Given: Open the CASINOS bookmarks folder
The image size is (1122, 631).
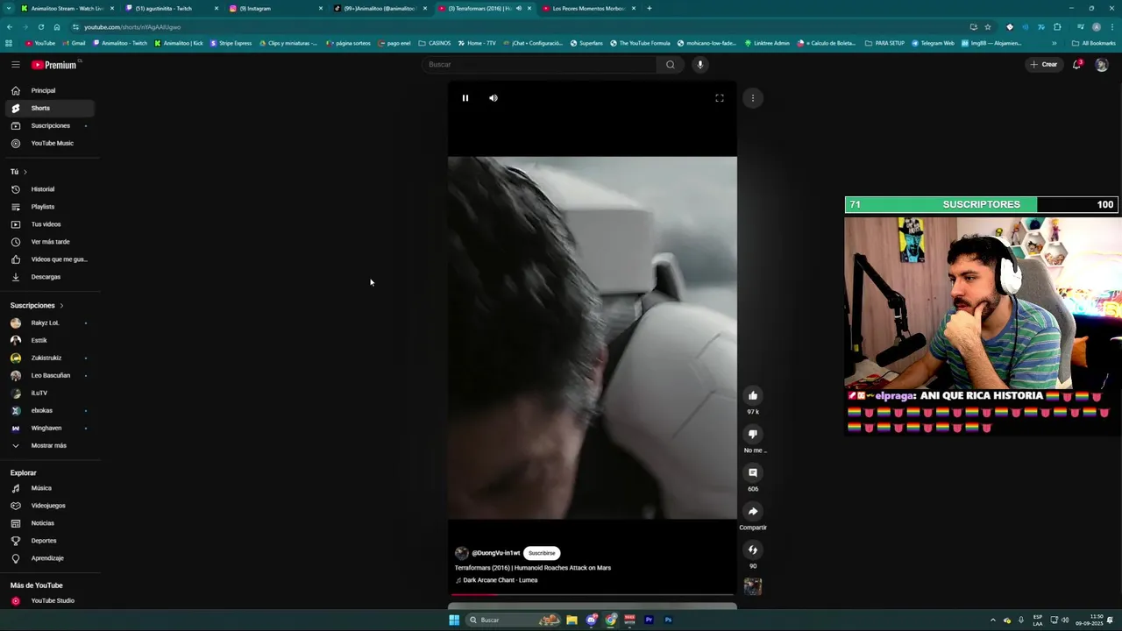Looking at the screenshot, I should pyautogui.click(x=435, y=43).
